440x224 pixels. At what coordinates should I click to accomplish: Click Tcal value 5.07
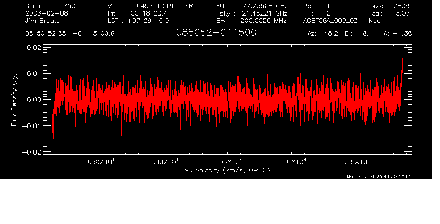point(402,13)
